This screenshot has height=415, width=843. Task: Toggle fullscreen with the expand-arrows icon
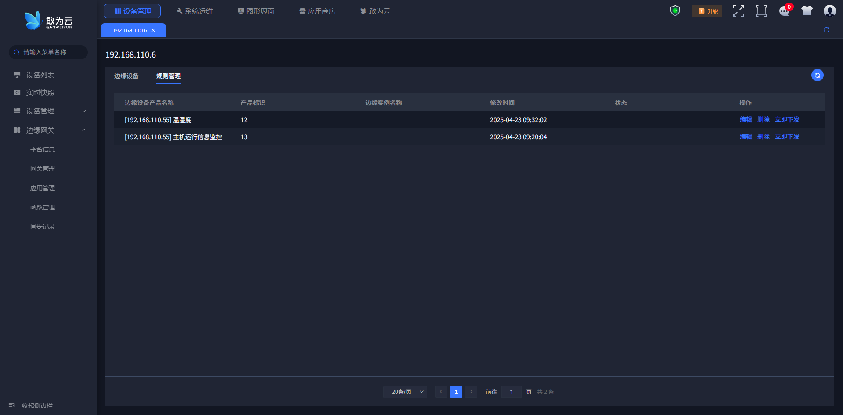click(x=739, y=11)
